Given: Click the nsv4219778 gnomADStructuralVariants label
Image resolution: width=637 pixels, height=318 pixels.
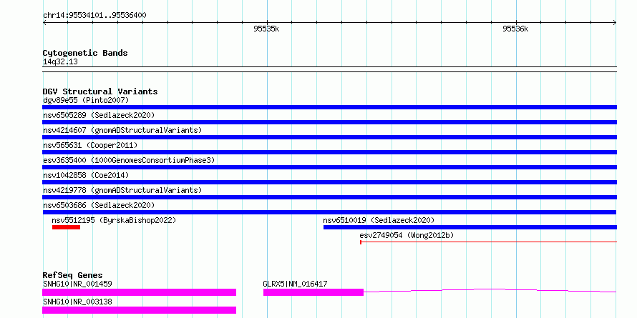Looking at the screenshot, I should (x=122, y=190).
